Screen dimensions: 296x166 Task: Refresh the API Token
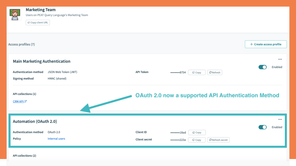pos(214,73)
